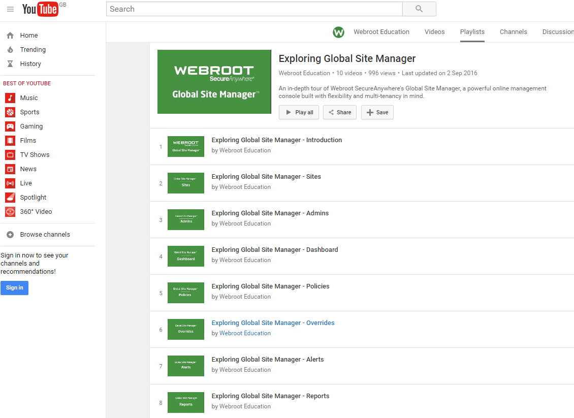Click the Trending flame icon
This screenshot has height=418, width=574.
click(x=10, y=49)
